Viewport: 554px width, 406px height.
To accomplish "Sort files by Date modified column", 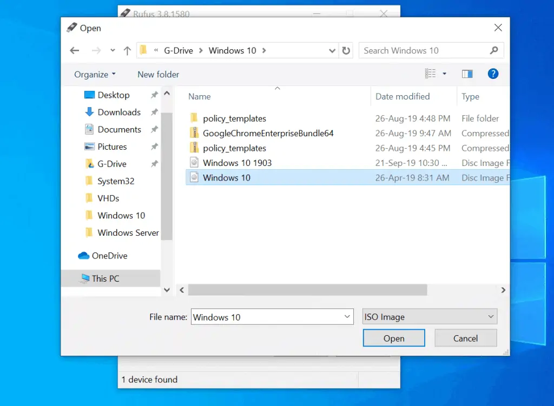I will click(403, 96).
